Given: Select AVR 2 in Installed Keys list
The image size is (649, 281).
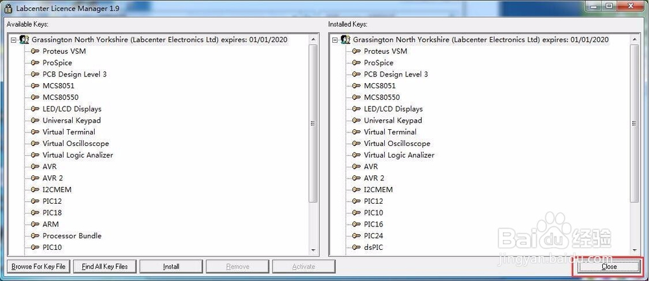Looking at the screenshot, I should pyautogui.click(x=374, y=178).
